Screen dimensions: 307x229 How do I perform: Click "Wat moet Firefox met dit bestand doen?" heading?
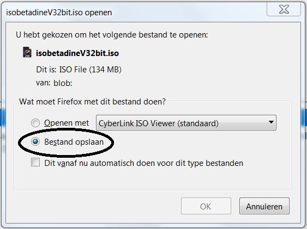click(x=92, y=102)
